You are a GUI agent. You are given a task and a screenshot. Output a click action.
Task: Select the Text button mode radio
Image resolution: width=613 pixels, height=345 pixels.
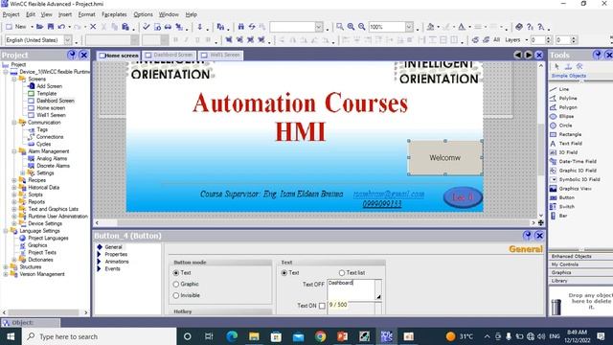pos(176,272)
